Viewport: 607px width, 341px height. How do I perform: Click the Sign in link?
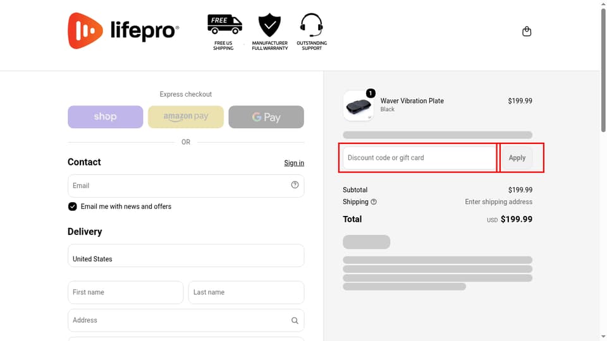coord(294,163)
